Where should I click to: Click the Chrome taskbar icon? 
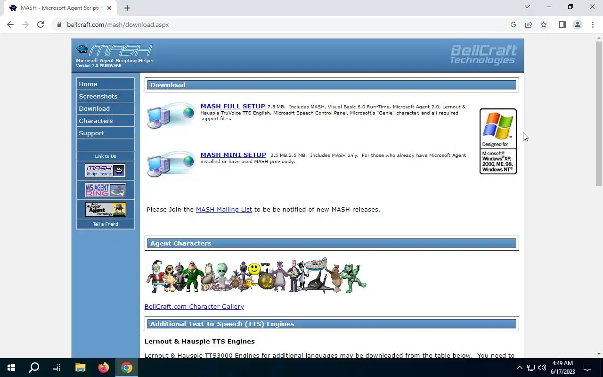coord(127,368)
